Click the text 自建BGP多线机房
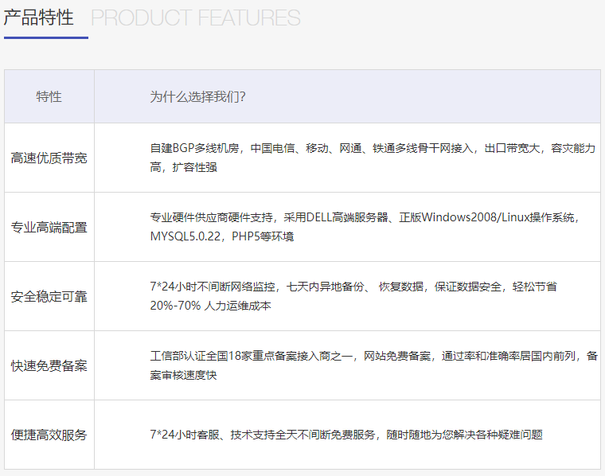The height and width of the screenshot is (476, 605). click(196, 148)
